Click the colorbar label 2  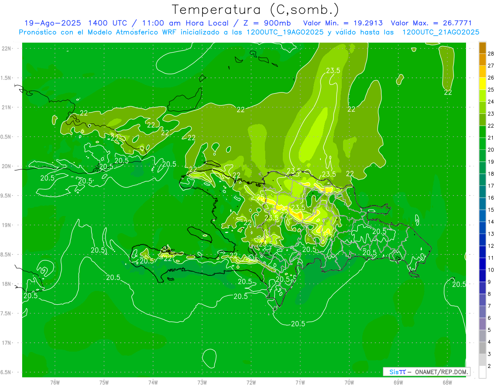[x=489, y=366]
